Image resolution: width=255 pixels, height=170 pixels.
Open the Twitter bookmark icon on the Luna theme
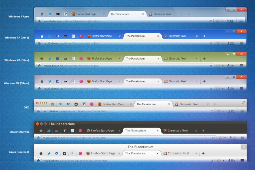50,36
